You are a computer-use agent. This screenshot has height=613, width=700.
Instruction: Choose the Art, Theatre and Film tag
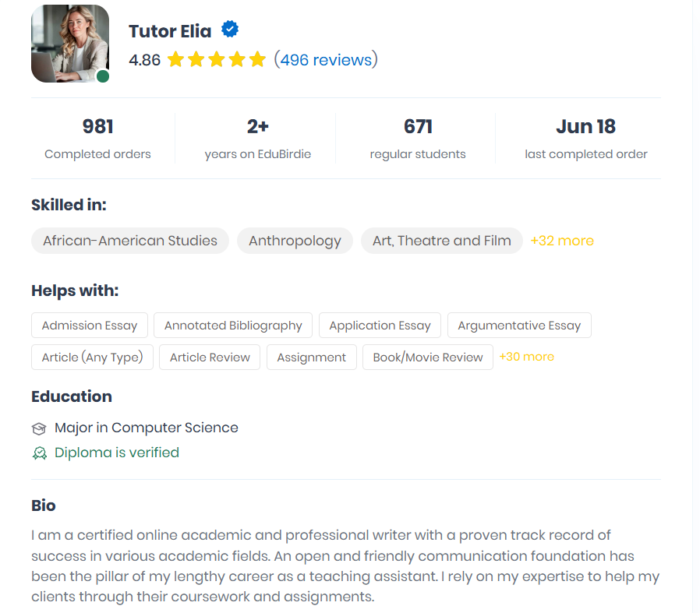[x=441, y=241]
